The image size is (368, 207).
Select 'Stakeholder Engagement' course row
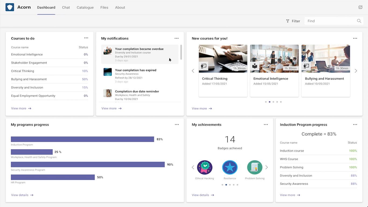(50, 63)
